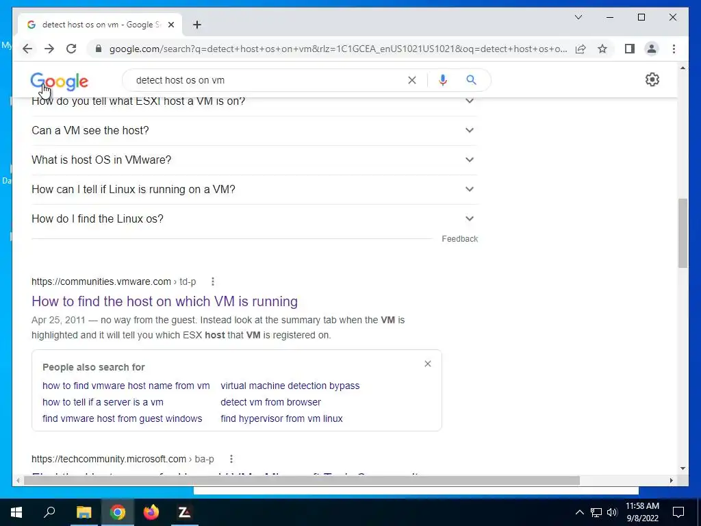The width and height of the screenshot is (701, 526).
Task: Open options for communities.vmware.com result
Action: pyautogui.click(x=213, y=281)
